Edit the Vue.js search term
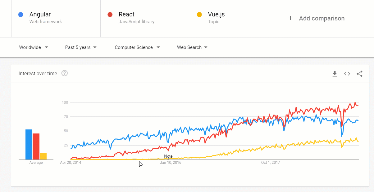The height and width of the screenshot is (192, 374). (217, 15)
